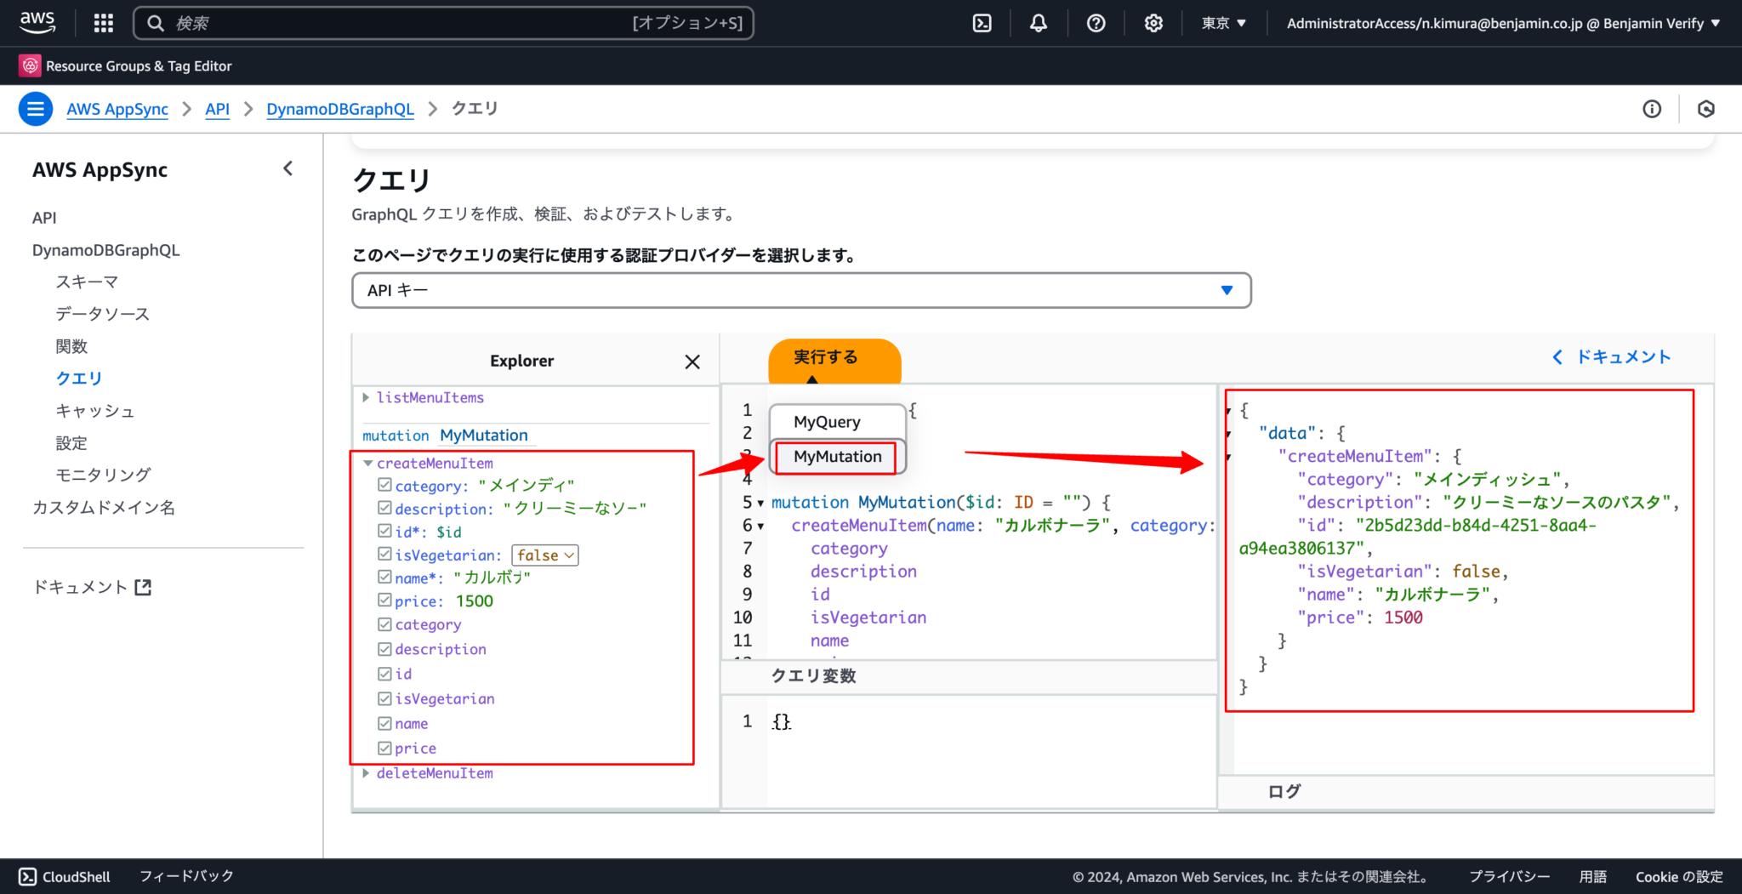The height and width of the screenshot is (894, 1742).
Task: Toggle the sidebar hamburger menu
Action: coord(35,109)
